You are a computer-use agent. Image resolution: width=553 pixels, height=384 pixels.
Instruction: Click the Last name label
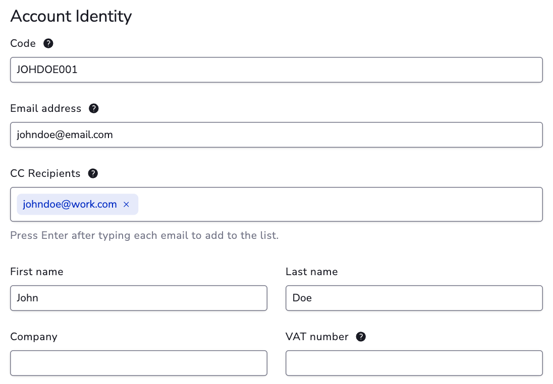tap(312, 272)
